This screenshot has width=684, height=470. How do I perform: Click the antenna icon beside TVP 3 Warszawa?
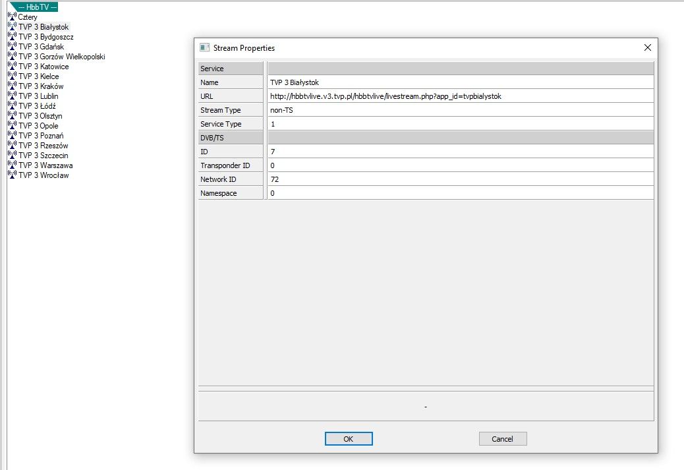[13, 165]
